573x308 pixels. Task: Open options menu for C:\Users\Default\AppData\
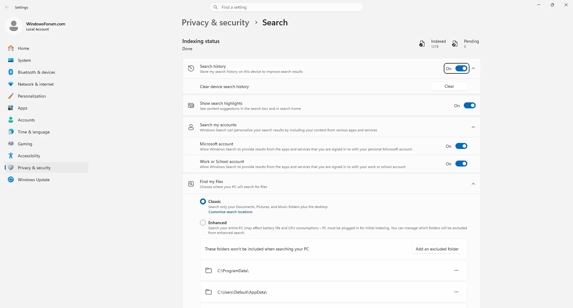coord(456,292)
